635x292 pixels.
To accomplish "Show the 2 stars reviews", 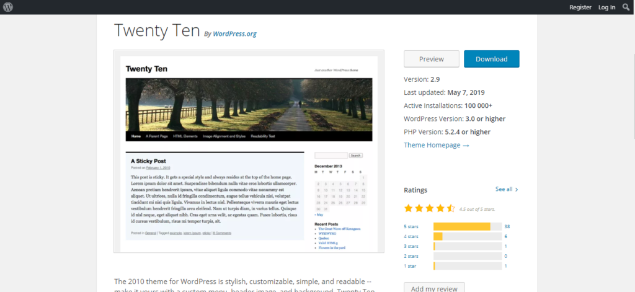I will tap(412, 256).
